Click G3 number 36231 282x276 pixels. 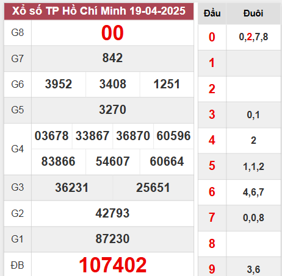point(71,188)
